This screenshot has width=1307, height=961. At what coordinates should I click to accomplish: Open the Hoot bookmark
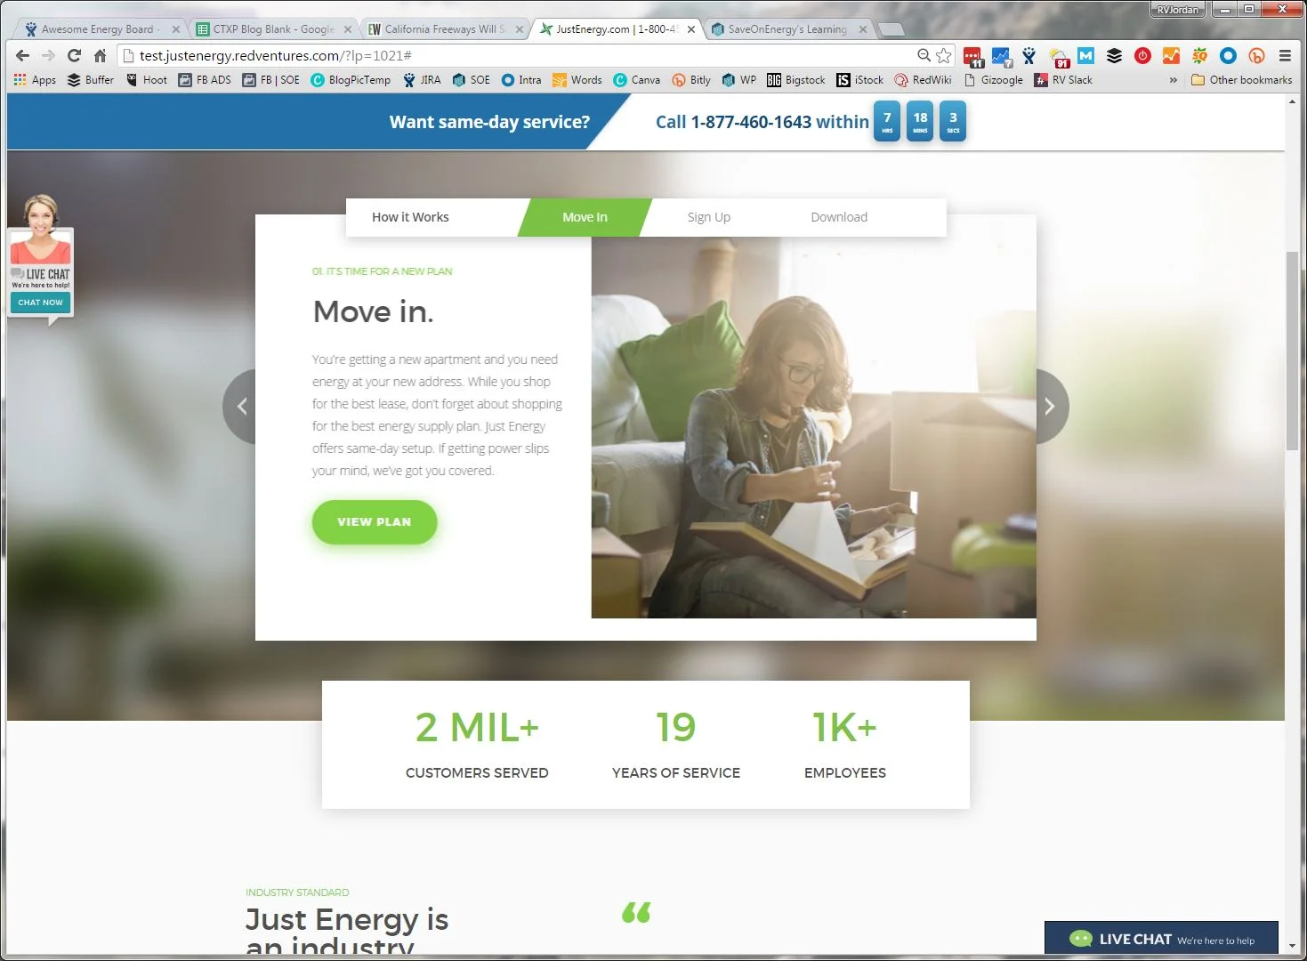tap(147, 80)
